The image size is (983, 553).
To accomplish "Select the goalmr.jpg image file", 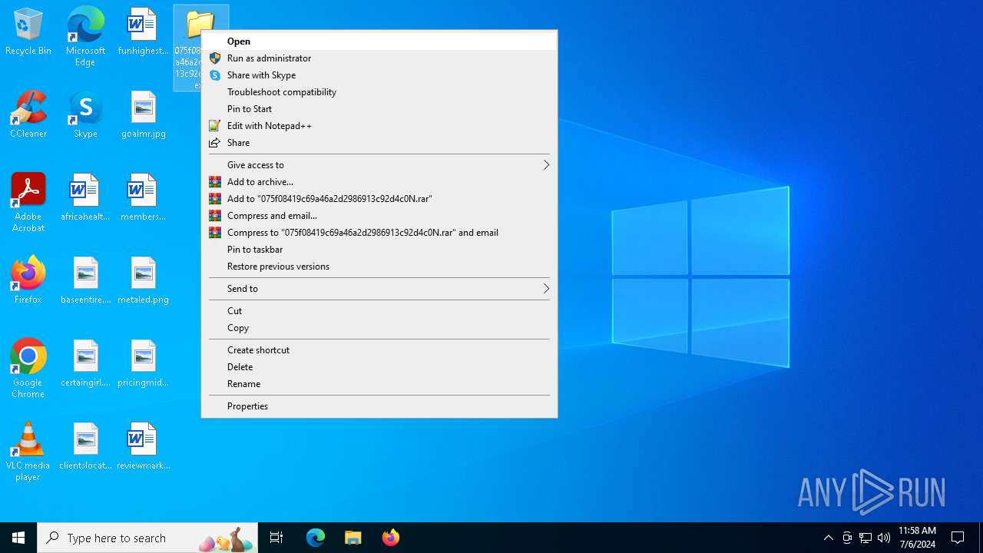I will pos(143,115).
